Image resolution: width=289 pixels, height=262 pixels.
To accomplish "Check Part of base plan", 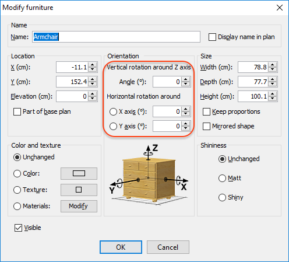I will point(17,111).
